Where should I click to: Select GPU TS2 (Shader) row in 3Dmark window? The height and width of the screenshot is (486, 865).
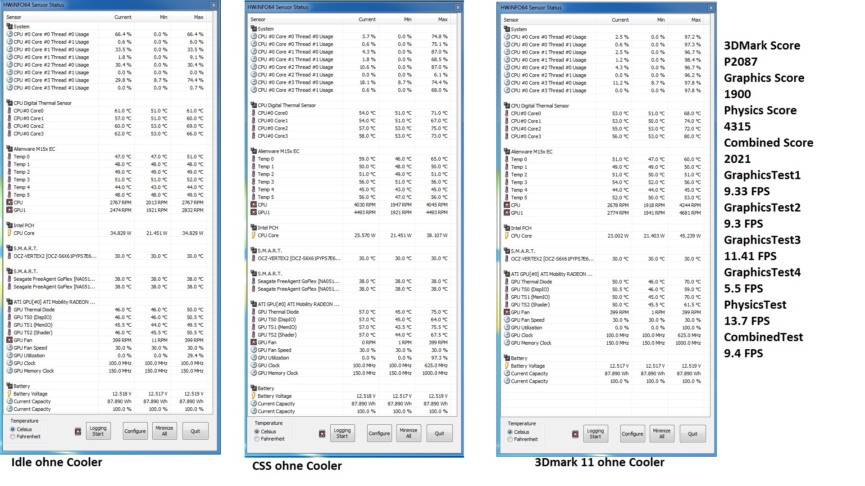(603, 305)
